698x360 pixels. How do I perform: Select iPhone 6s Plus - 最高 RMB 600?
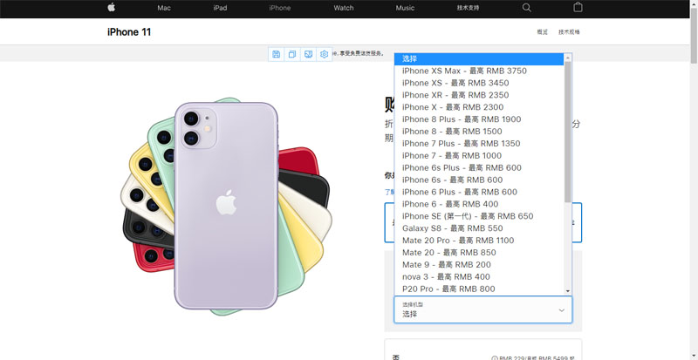click(479, 167)
